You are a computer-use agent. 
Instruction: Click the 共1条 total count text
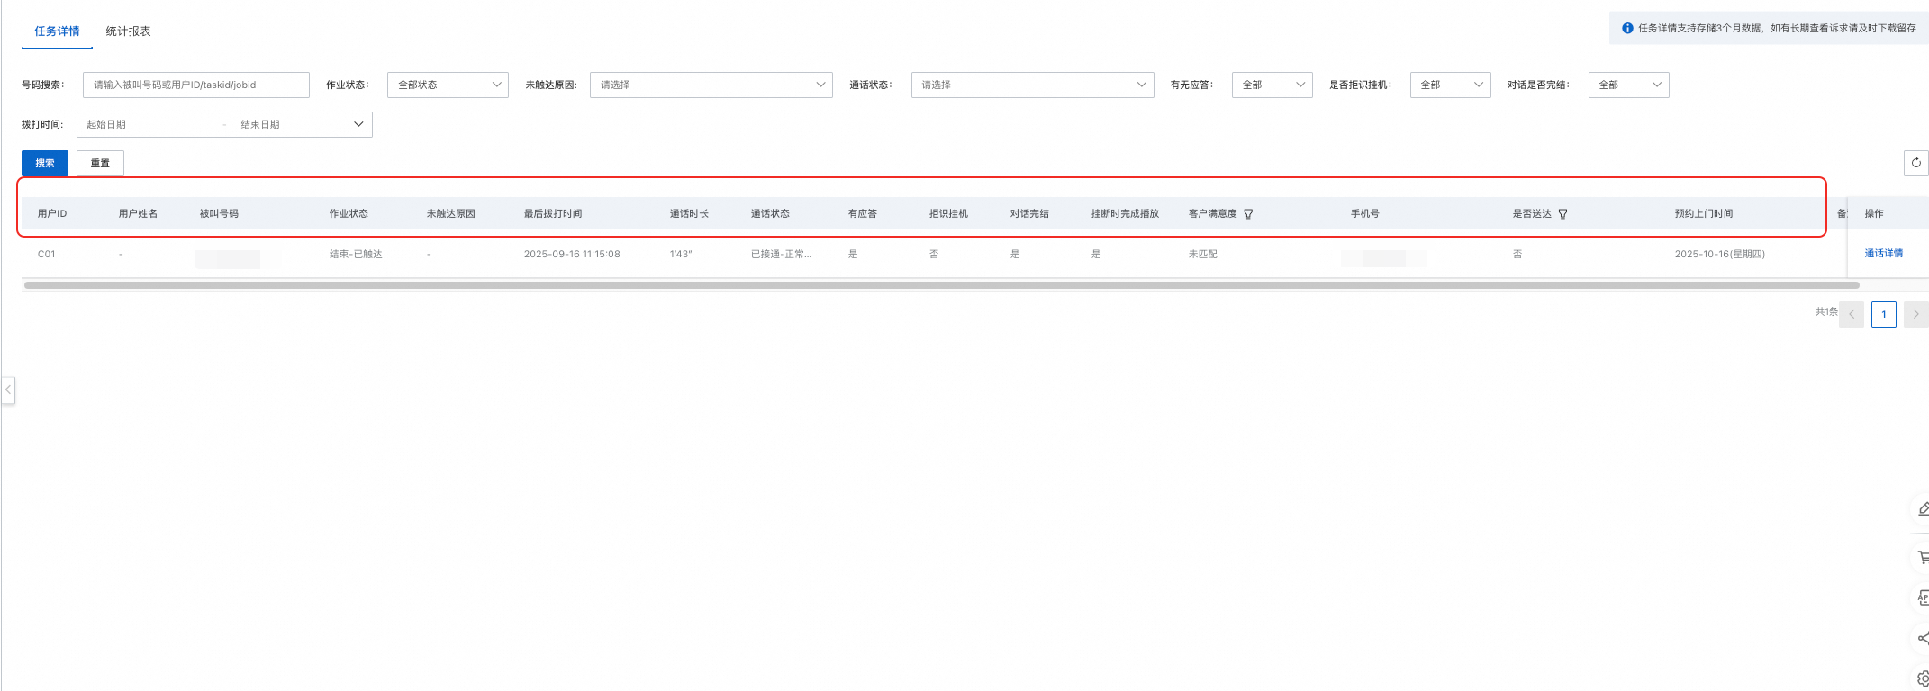(x=1826, y=311)
